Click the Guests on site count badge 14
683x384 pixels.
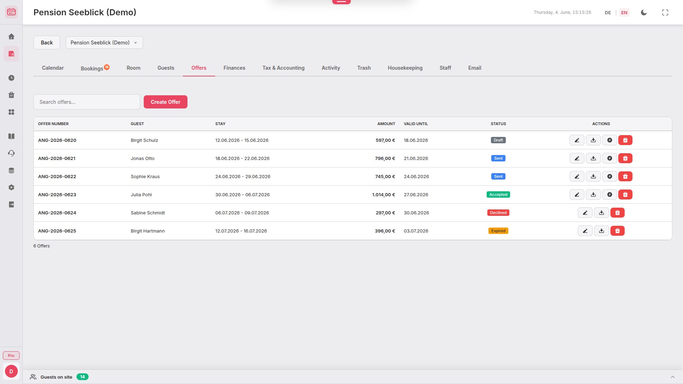83,377
